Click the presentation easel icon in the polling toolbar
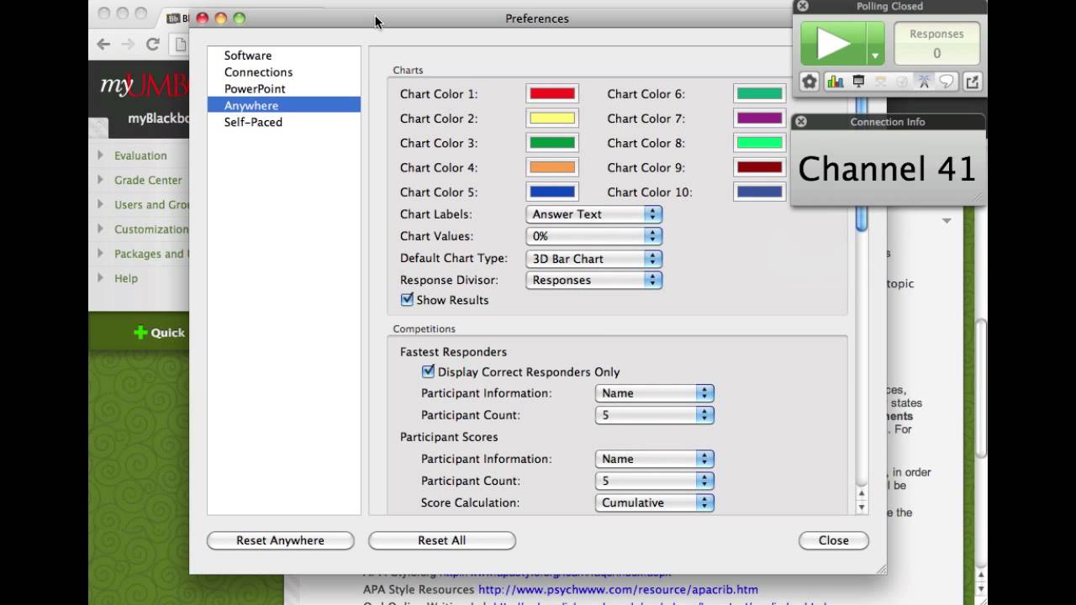 858,82
